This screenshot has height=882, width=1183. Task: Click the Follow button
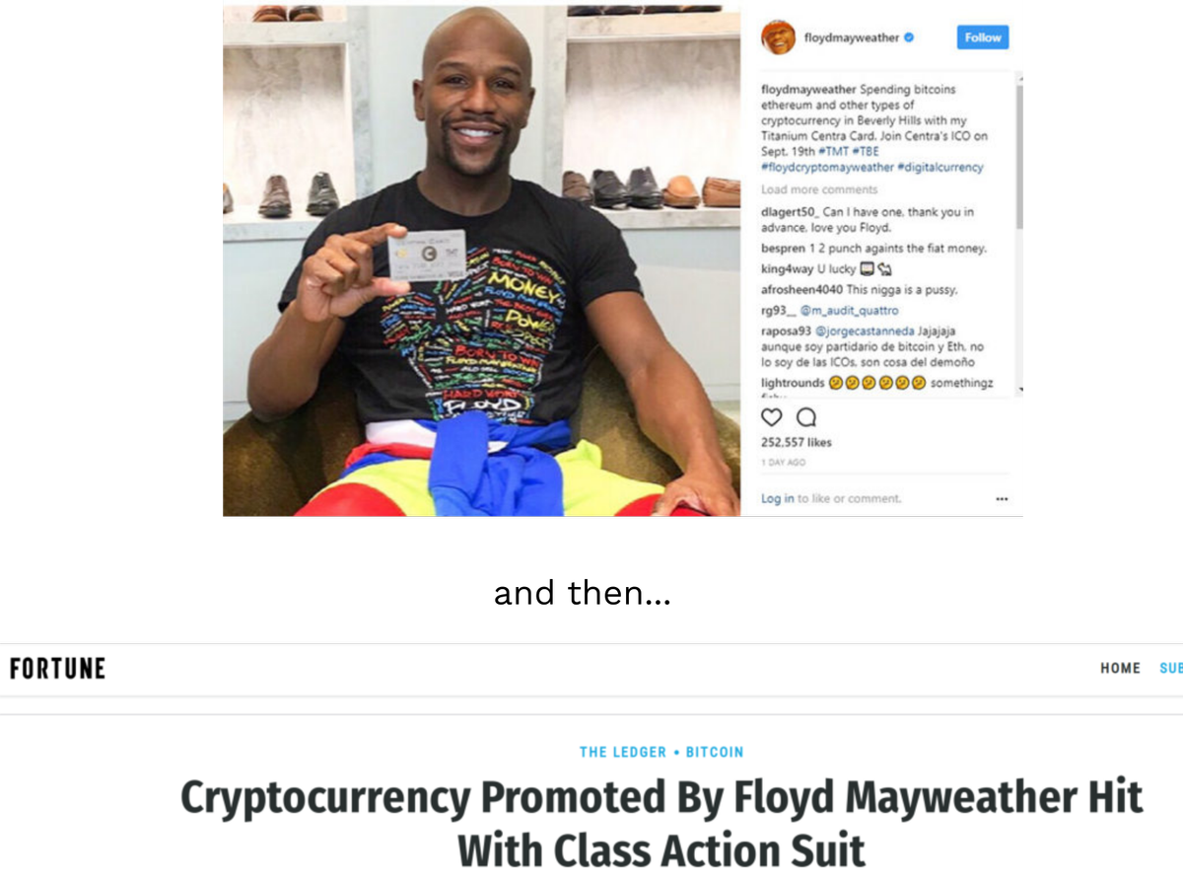(x=983, y=37)
